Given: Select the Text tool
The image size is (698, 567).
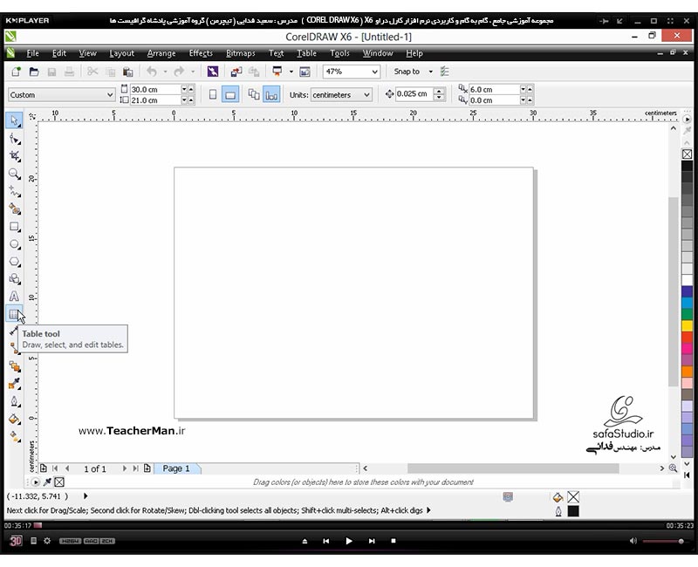Looking at the screenshot, I should (14, 297).
